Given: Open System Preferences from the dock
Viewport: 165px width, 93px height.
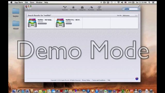Looking at the screenshot, I should point(101,91).
